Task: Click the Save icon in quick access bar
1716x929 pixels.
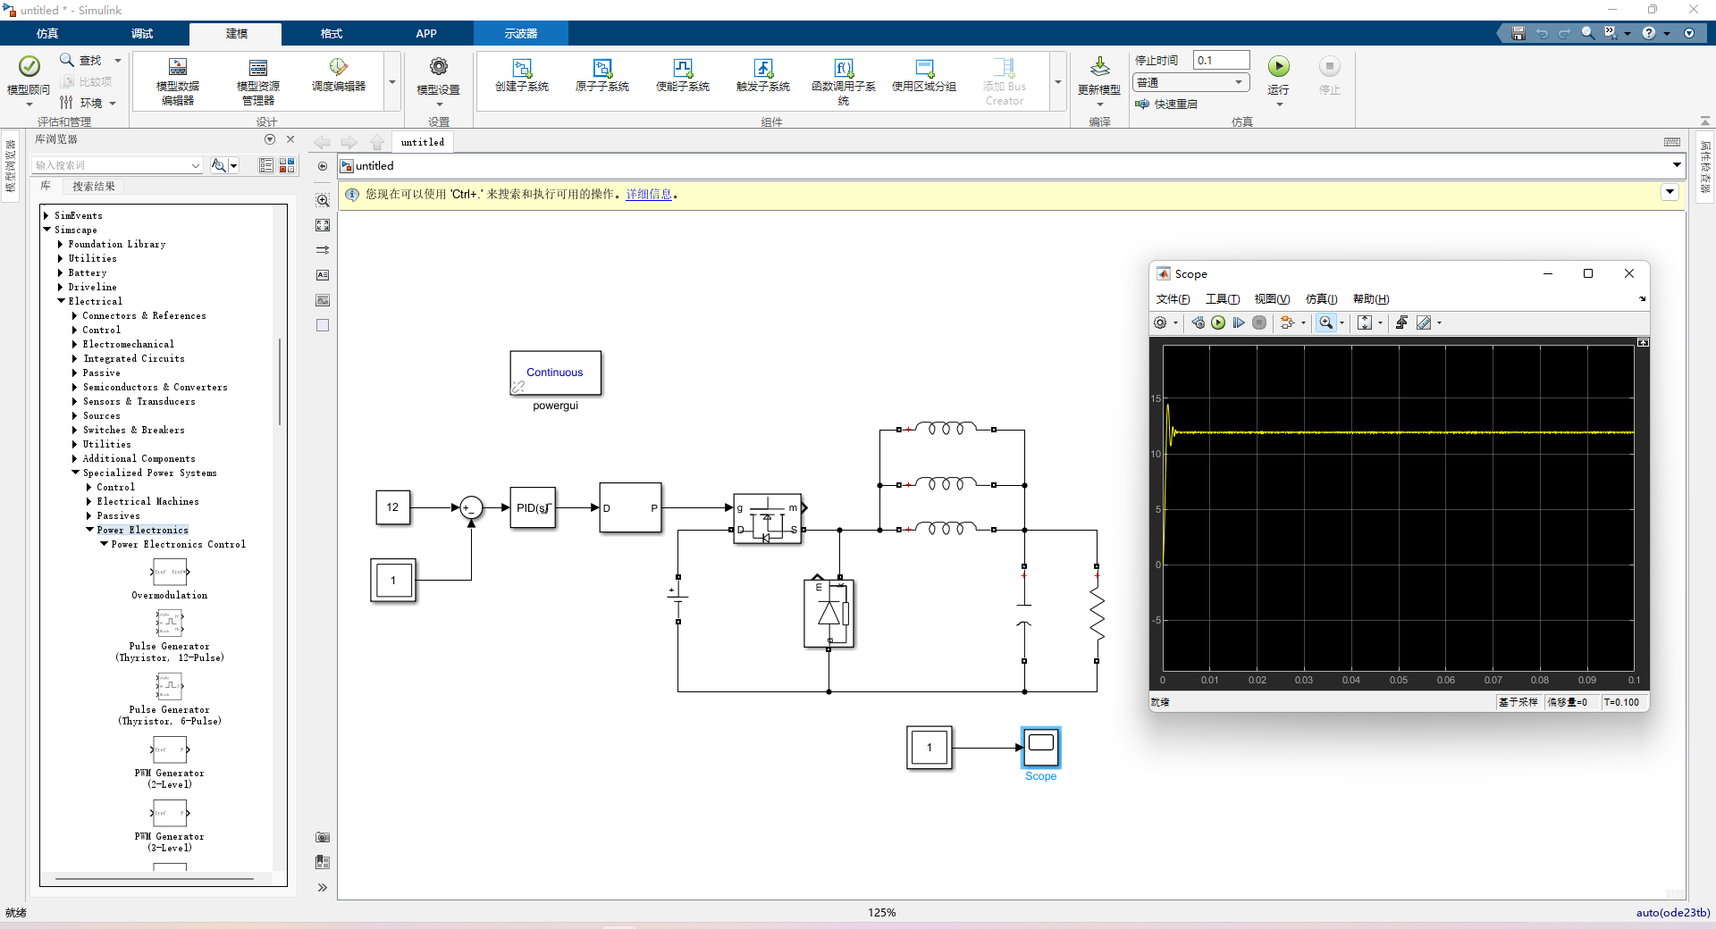Action: coord(1518,33)
